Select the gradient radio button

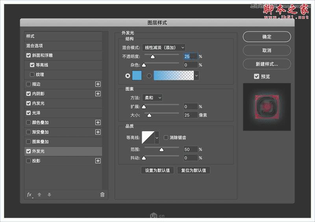(149, 76)
